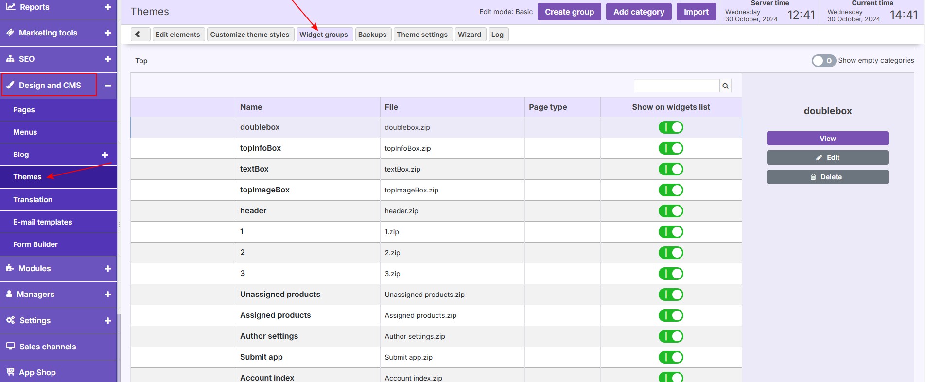
Task: Toggle Submit app widget switch
Action: pos(671,357)
